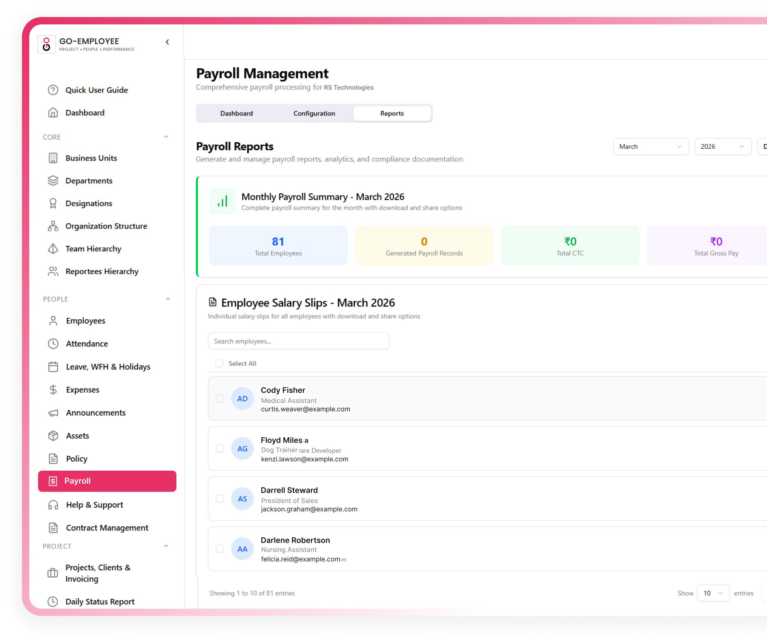Collapse the CORE sidebar section
This screenshot has width=767, height=643.
[166, 137]
